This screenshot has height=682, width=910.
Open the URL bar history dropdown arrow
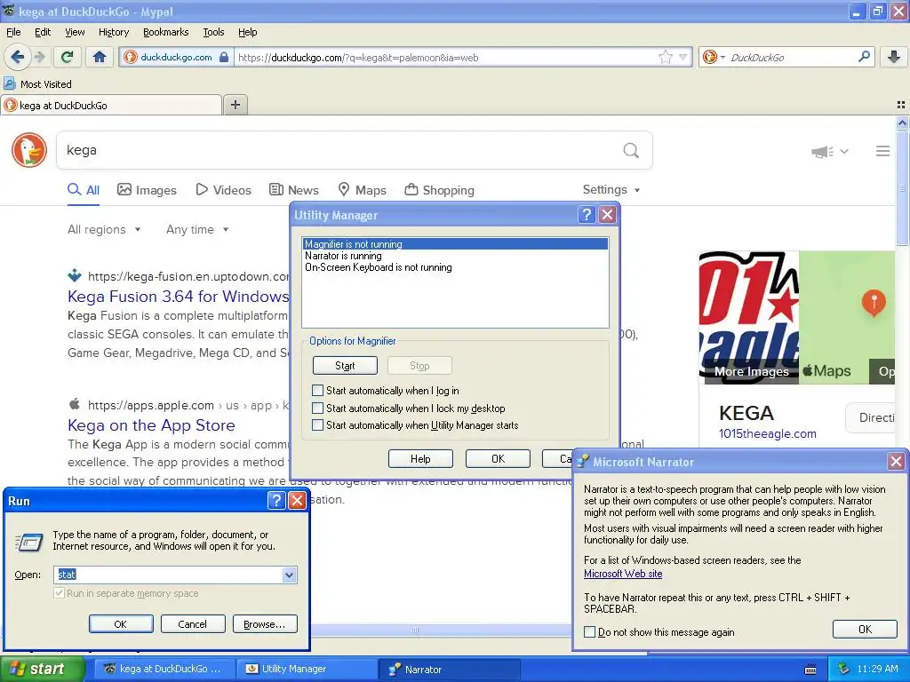[683, 57]
